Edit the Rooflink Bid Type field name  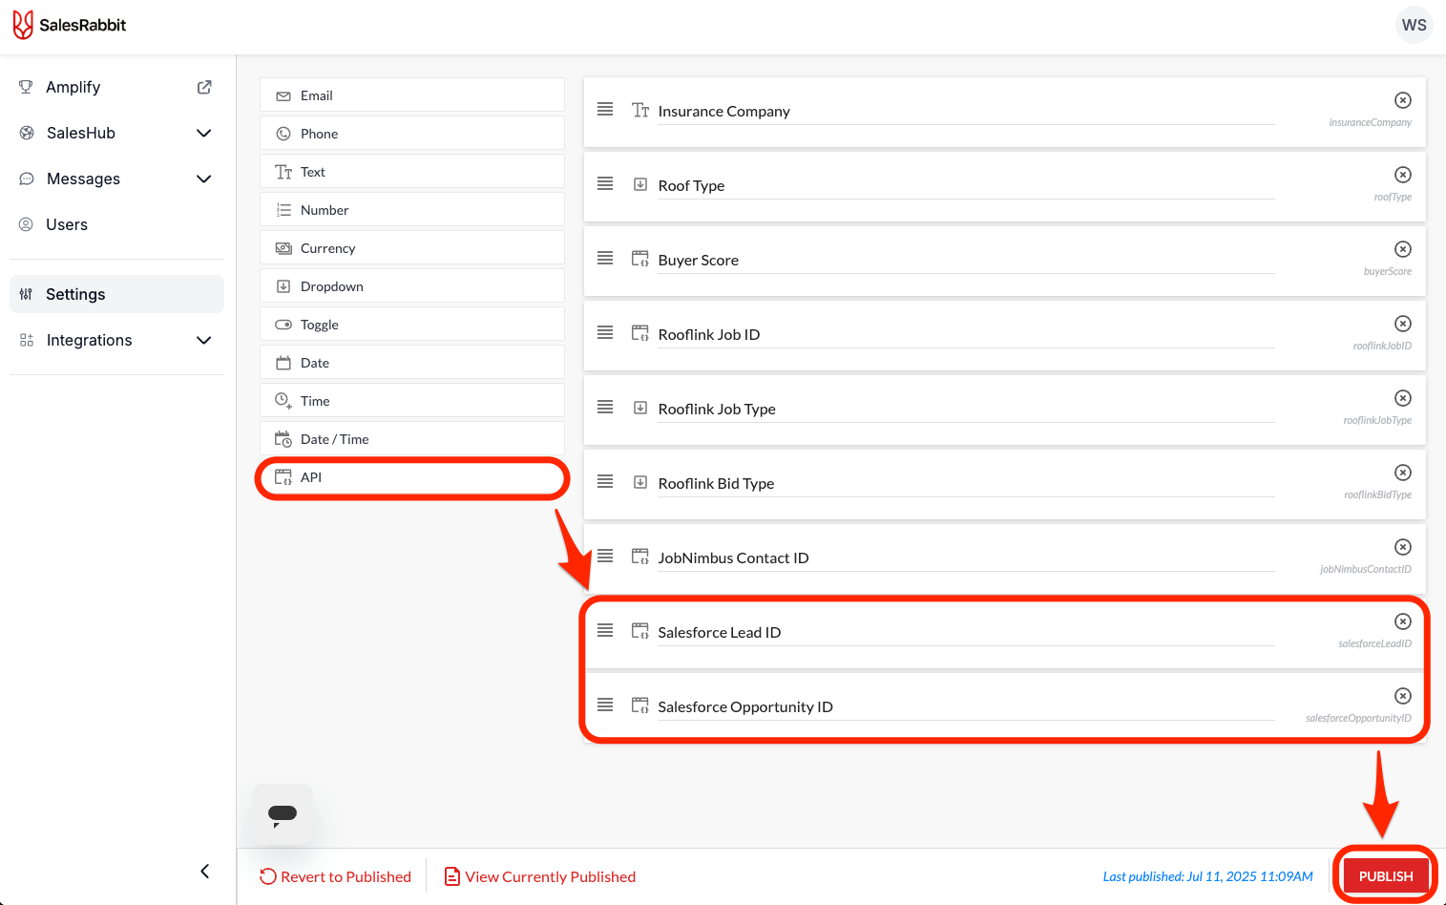(x=966, y=484)
